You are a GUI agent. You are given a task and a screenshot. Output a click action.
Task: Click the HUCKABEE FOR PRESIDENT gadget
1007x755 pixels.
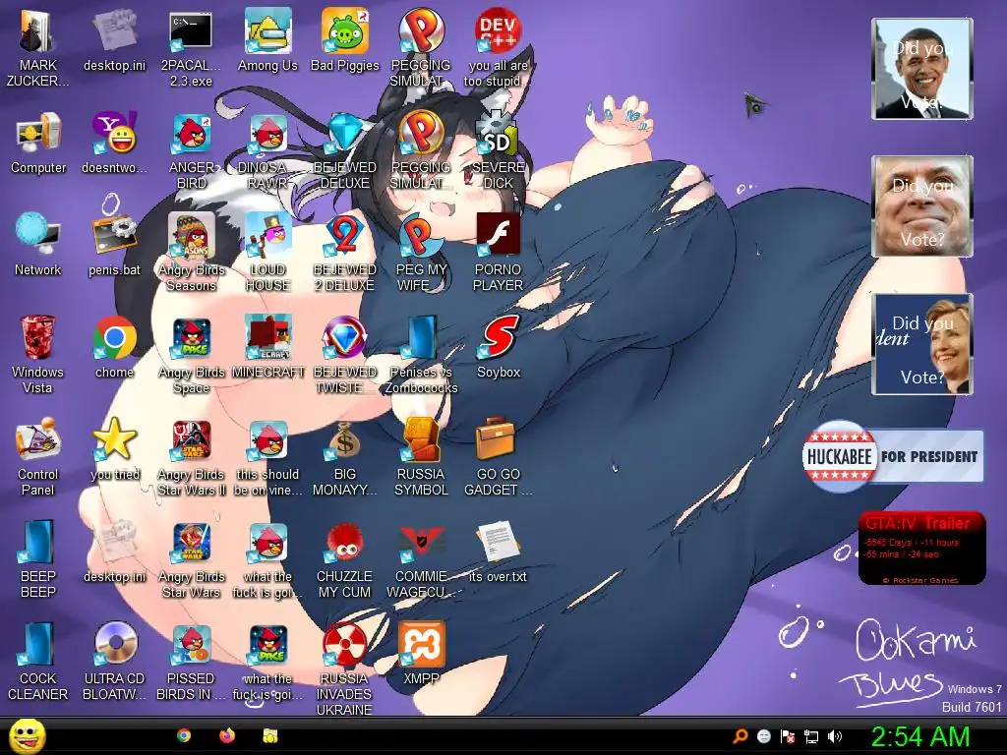click(893, 456)
